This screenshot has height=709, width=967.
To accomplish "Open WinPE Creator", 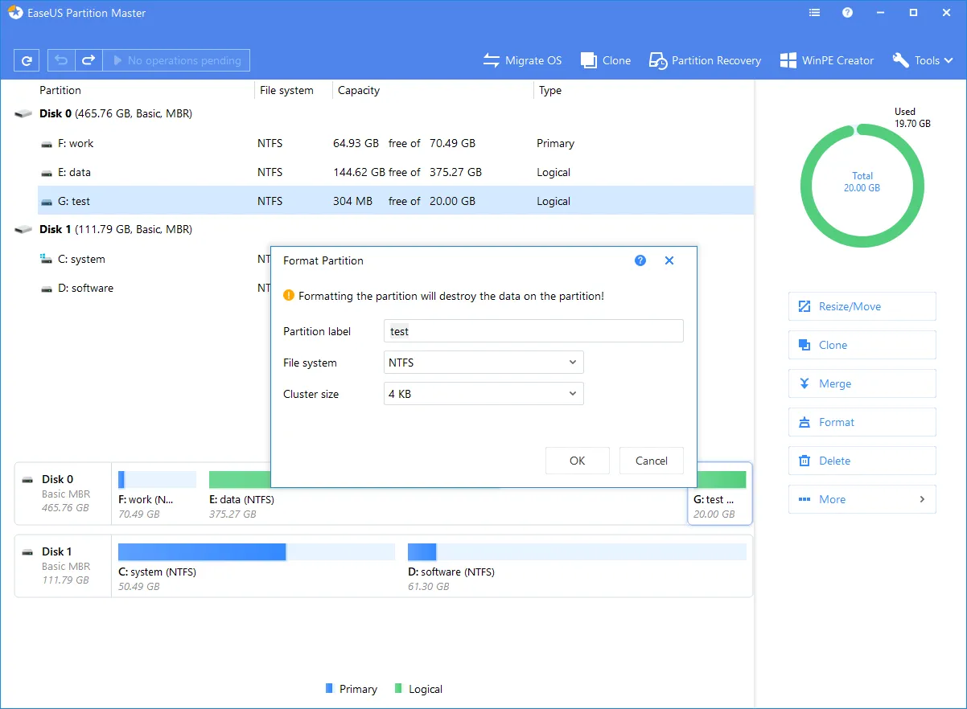I will tap(826, 60).
